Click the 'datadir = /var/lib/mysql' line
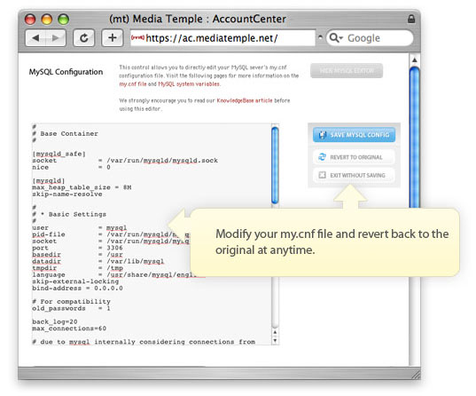 pos(98,261)
